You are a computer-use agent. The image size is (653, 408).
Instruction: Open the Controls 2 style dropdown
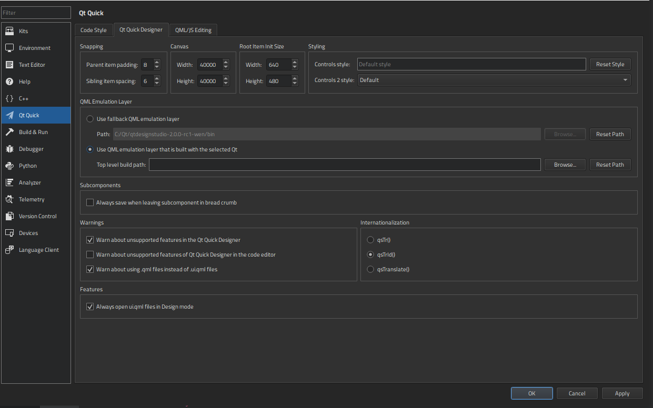coord(494,80)
